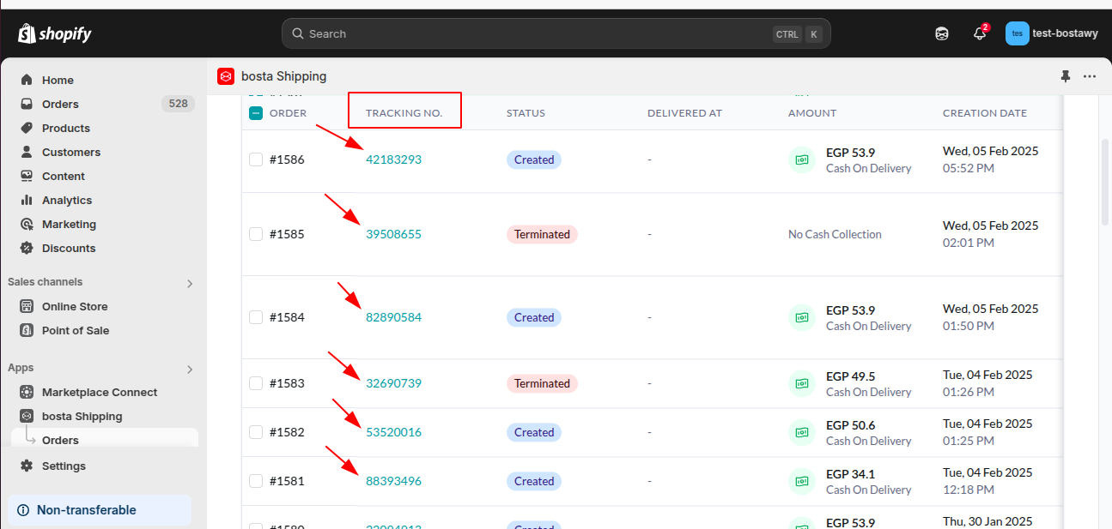Click Created status of order #1586
Image resolution: width=1112 pixels, height=529 pixels.
(534, 159)
